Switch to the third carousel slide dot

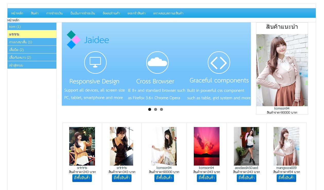click(161, 109)
